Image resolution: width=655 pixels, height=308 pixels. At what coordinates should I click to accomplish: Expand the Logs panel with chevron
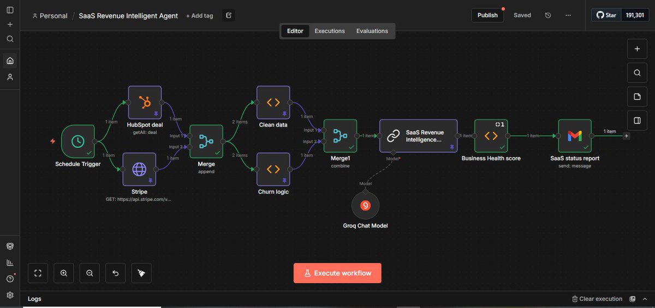click(x=645, y=299)
